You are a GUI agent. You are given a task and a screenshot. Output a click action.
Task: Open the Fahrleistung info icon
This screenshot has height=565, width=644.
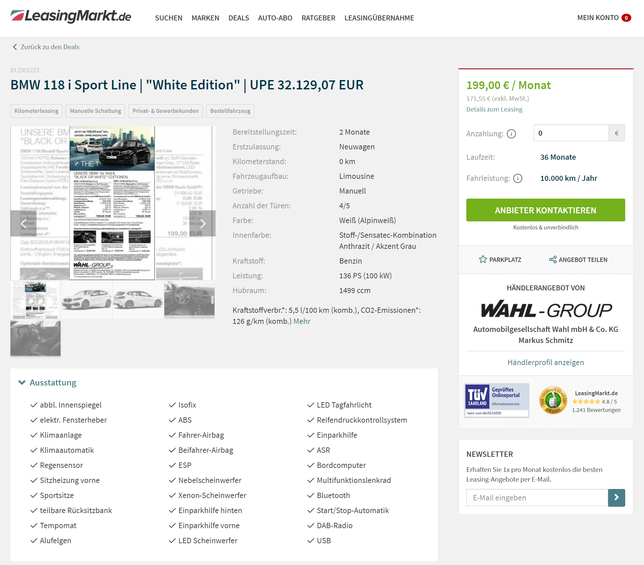click(x=518, y=178)
